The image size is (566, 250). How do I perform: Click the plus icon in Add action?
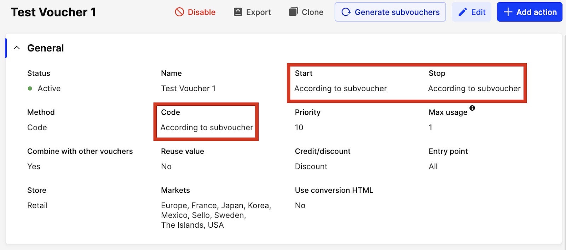tap(508, 12)
